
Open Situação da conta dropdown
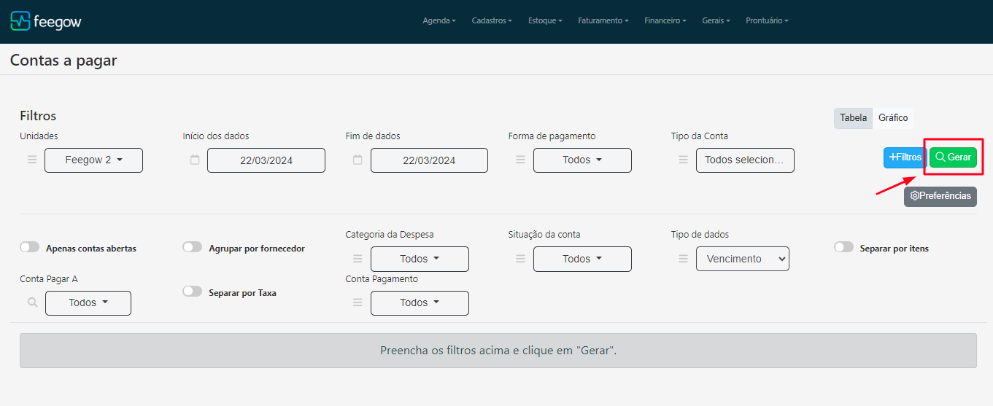pos(582,259)
